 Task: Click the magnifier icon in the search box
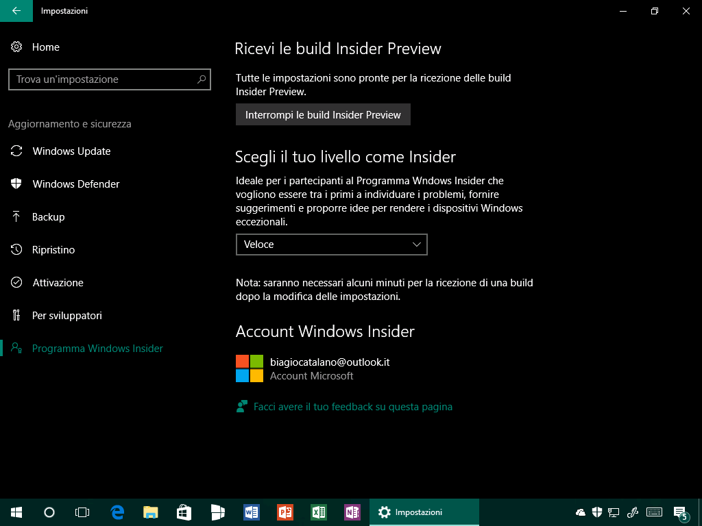click(x=202, y=79)
